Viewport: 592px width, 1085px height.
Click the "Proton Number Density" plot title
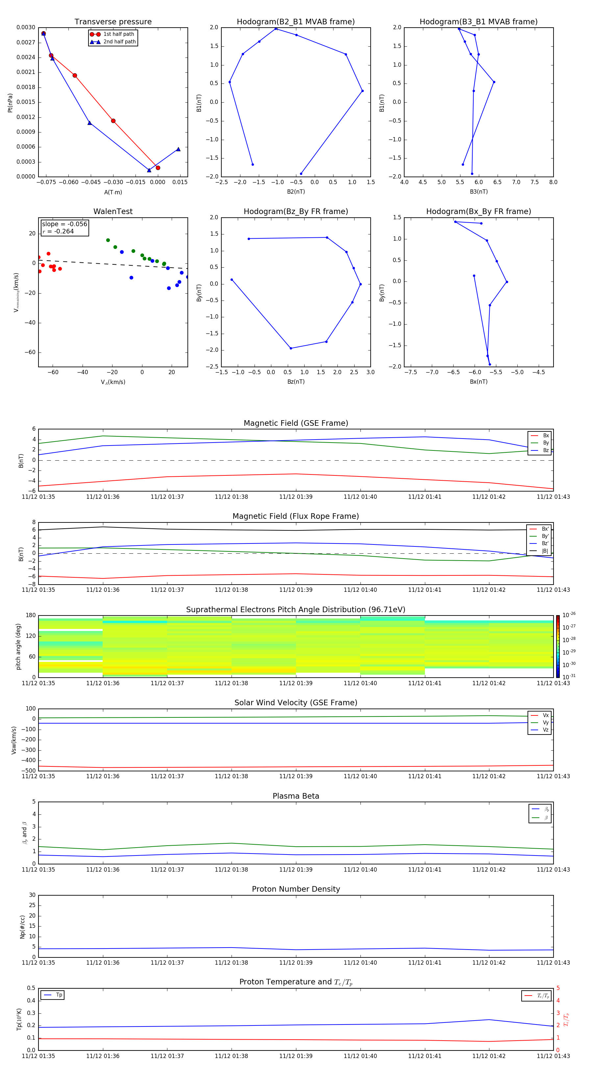point(296,889)
